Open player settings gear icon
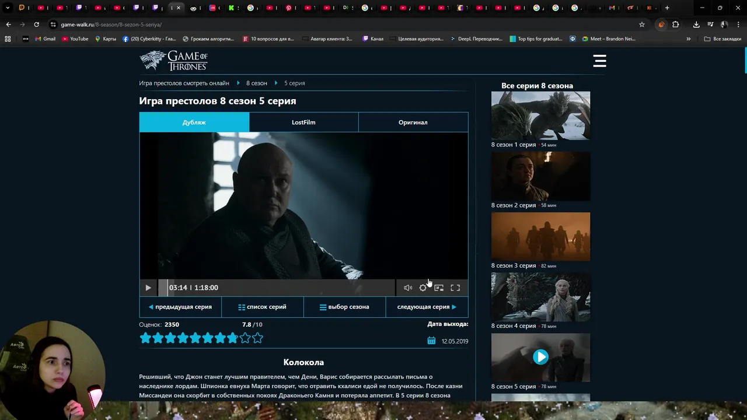The image size is (747, 420). coord(423,288)
